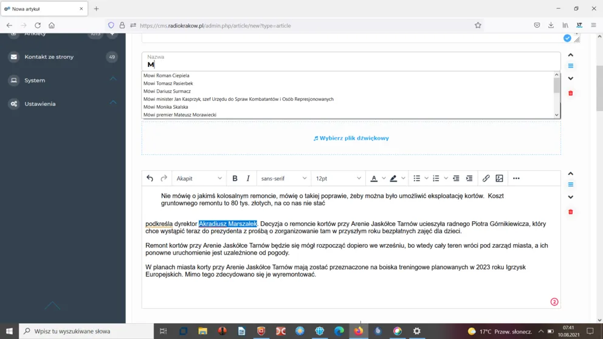This screenshot has width=603, height=339.
Task: Open more editor toolbar options
Action: [516, 179]
